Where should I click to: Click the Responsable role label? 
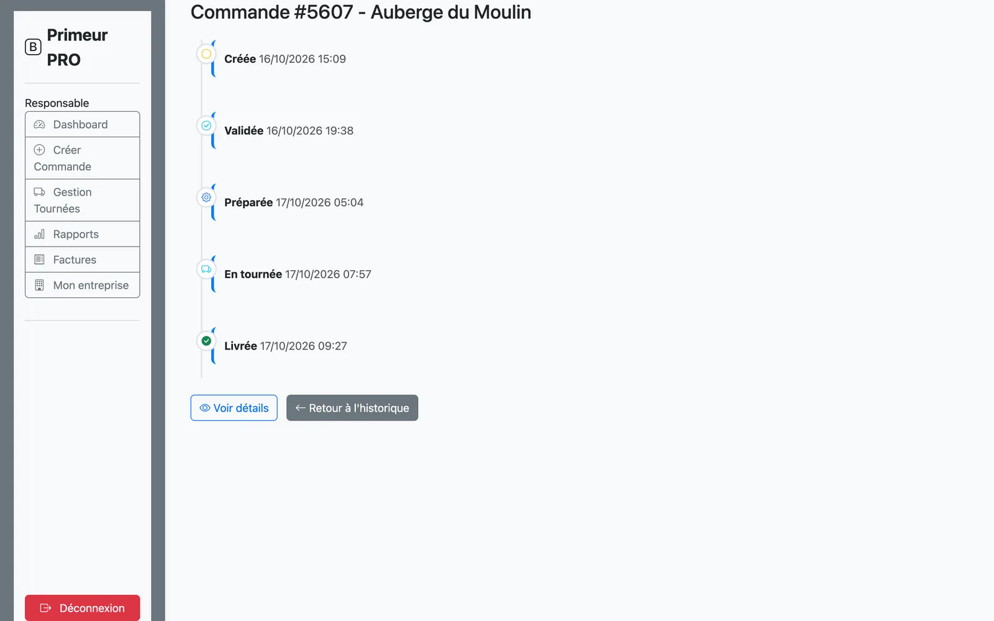coord(57,103)
